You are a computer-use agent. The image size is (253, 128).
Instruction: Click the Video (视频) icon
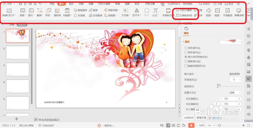click(x=217, y=11)
